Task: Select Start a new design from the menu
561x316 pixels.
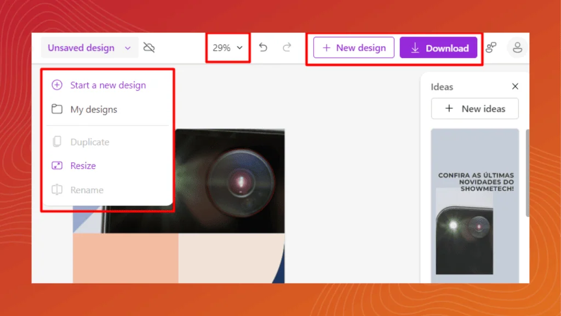Action: point(107,85)
